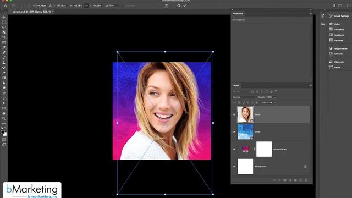Select the Gradient tool
352x198 pixels.
4,78
